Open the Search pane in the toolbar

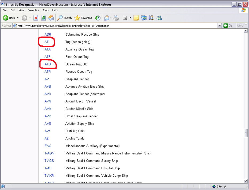64,18
